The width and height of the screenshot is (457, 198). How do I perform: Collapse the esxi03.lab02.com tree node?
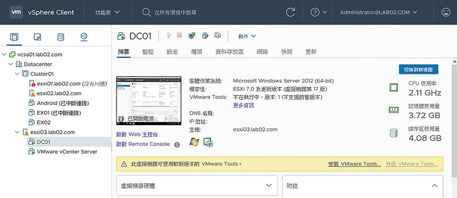tap(17, 132)
